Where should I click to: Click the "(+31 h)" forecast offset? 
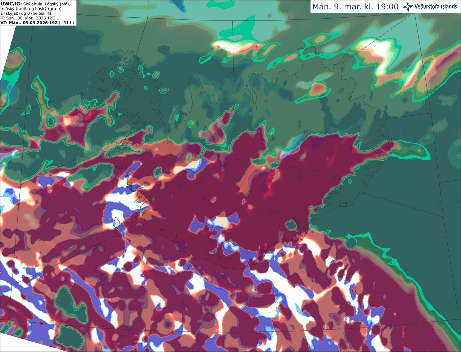coord(67,23)
